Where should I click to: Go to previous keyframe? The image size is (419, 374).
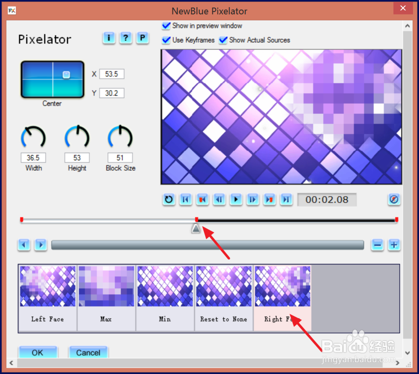[x=202, y=200]
